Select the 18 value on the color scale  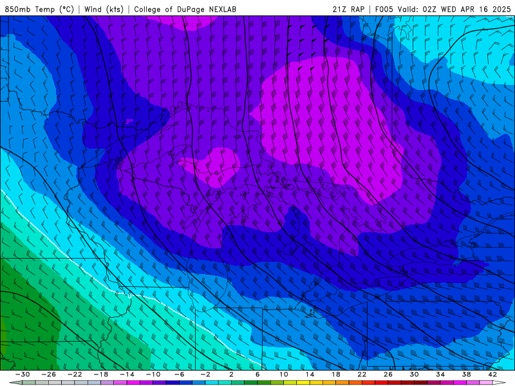(335, 374)
